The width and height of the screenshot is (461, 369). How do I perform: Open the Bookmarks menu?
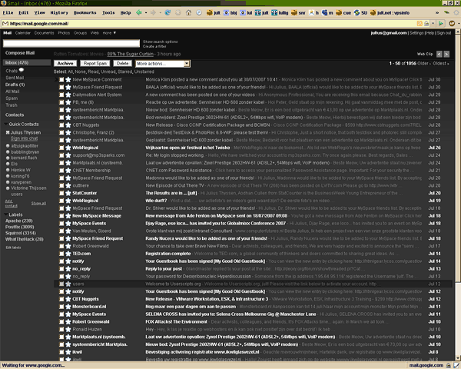[x=85, y=12]
